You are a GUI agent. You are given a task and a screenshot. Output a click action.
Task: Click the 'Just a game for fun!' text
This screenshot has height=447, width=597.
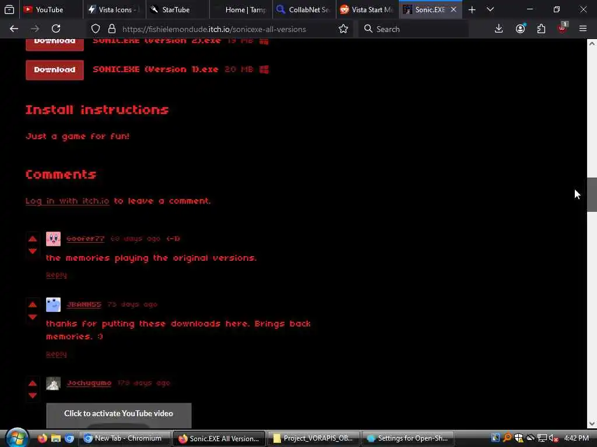coord(78,136)
